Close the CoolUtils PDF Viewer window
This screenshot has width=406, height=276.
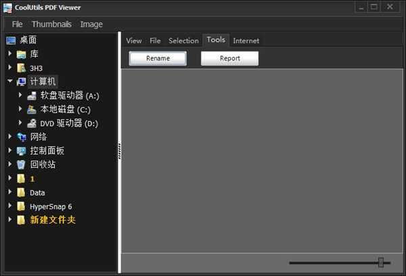[x=390, y=7]
